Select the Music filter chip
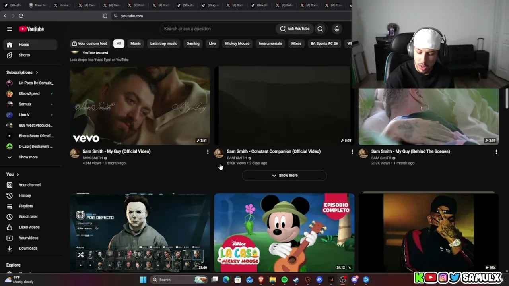 pyautogui.click(x=136, y=44)
